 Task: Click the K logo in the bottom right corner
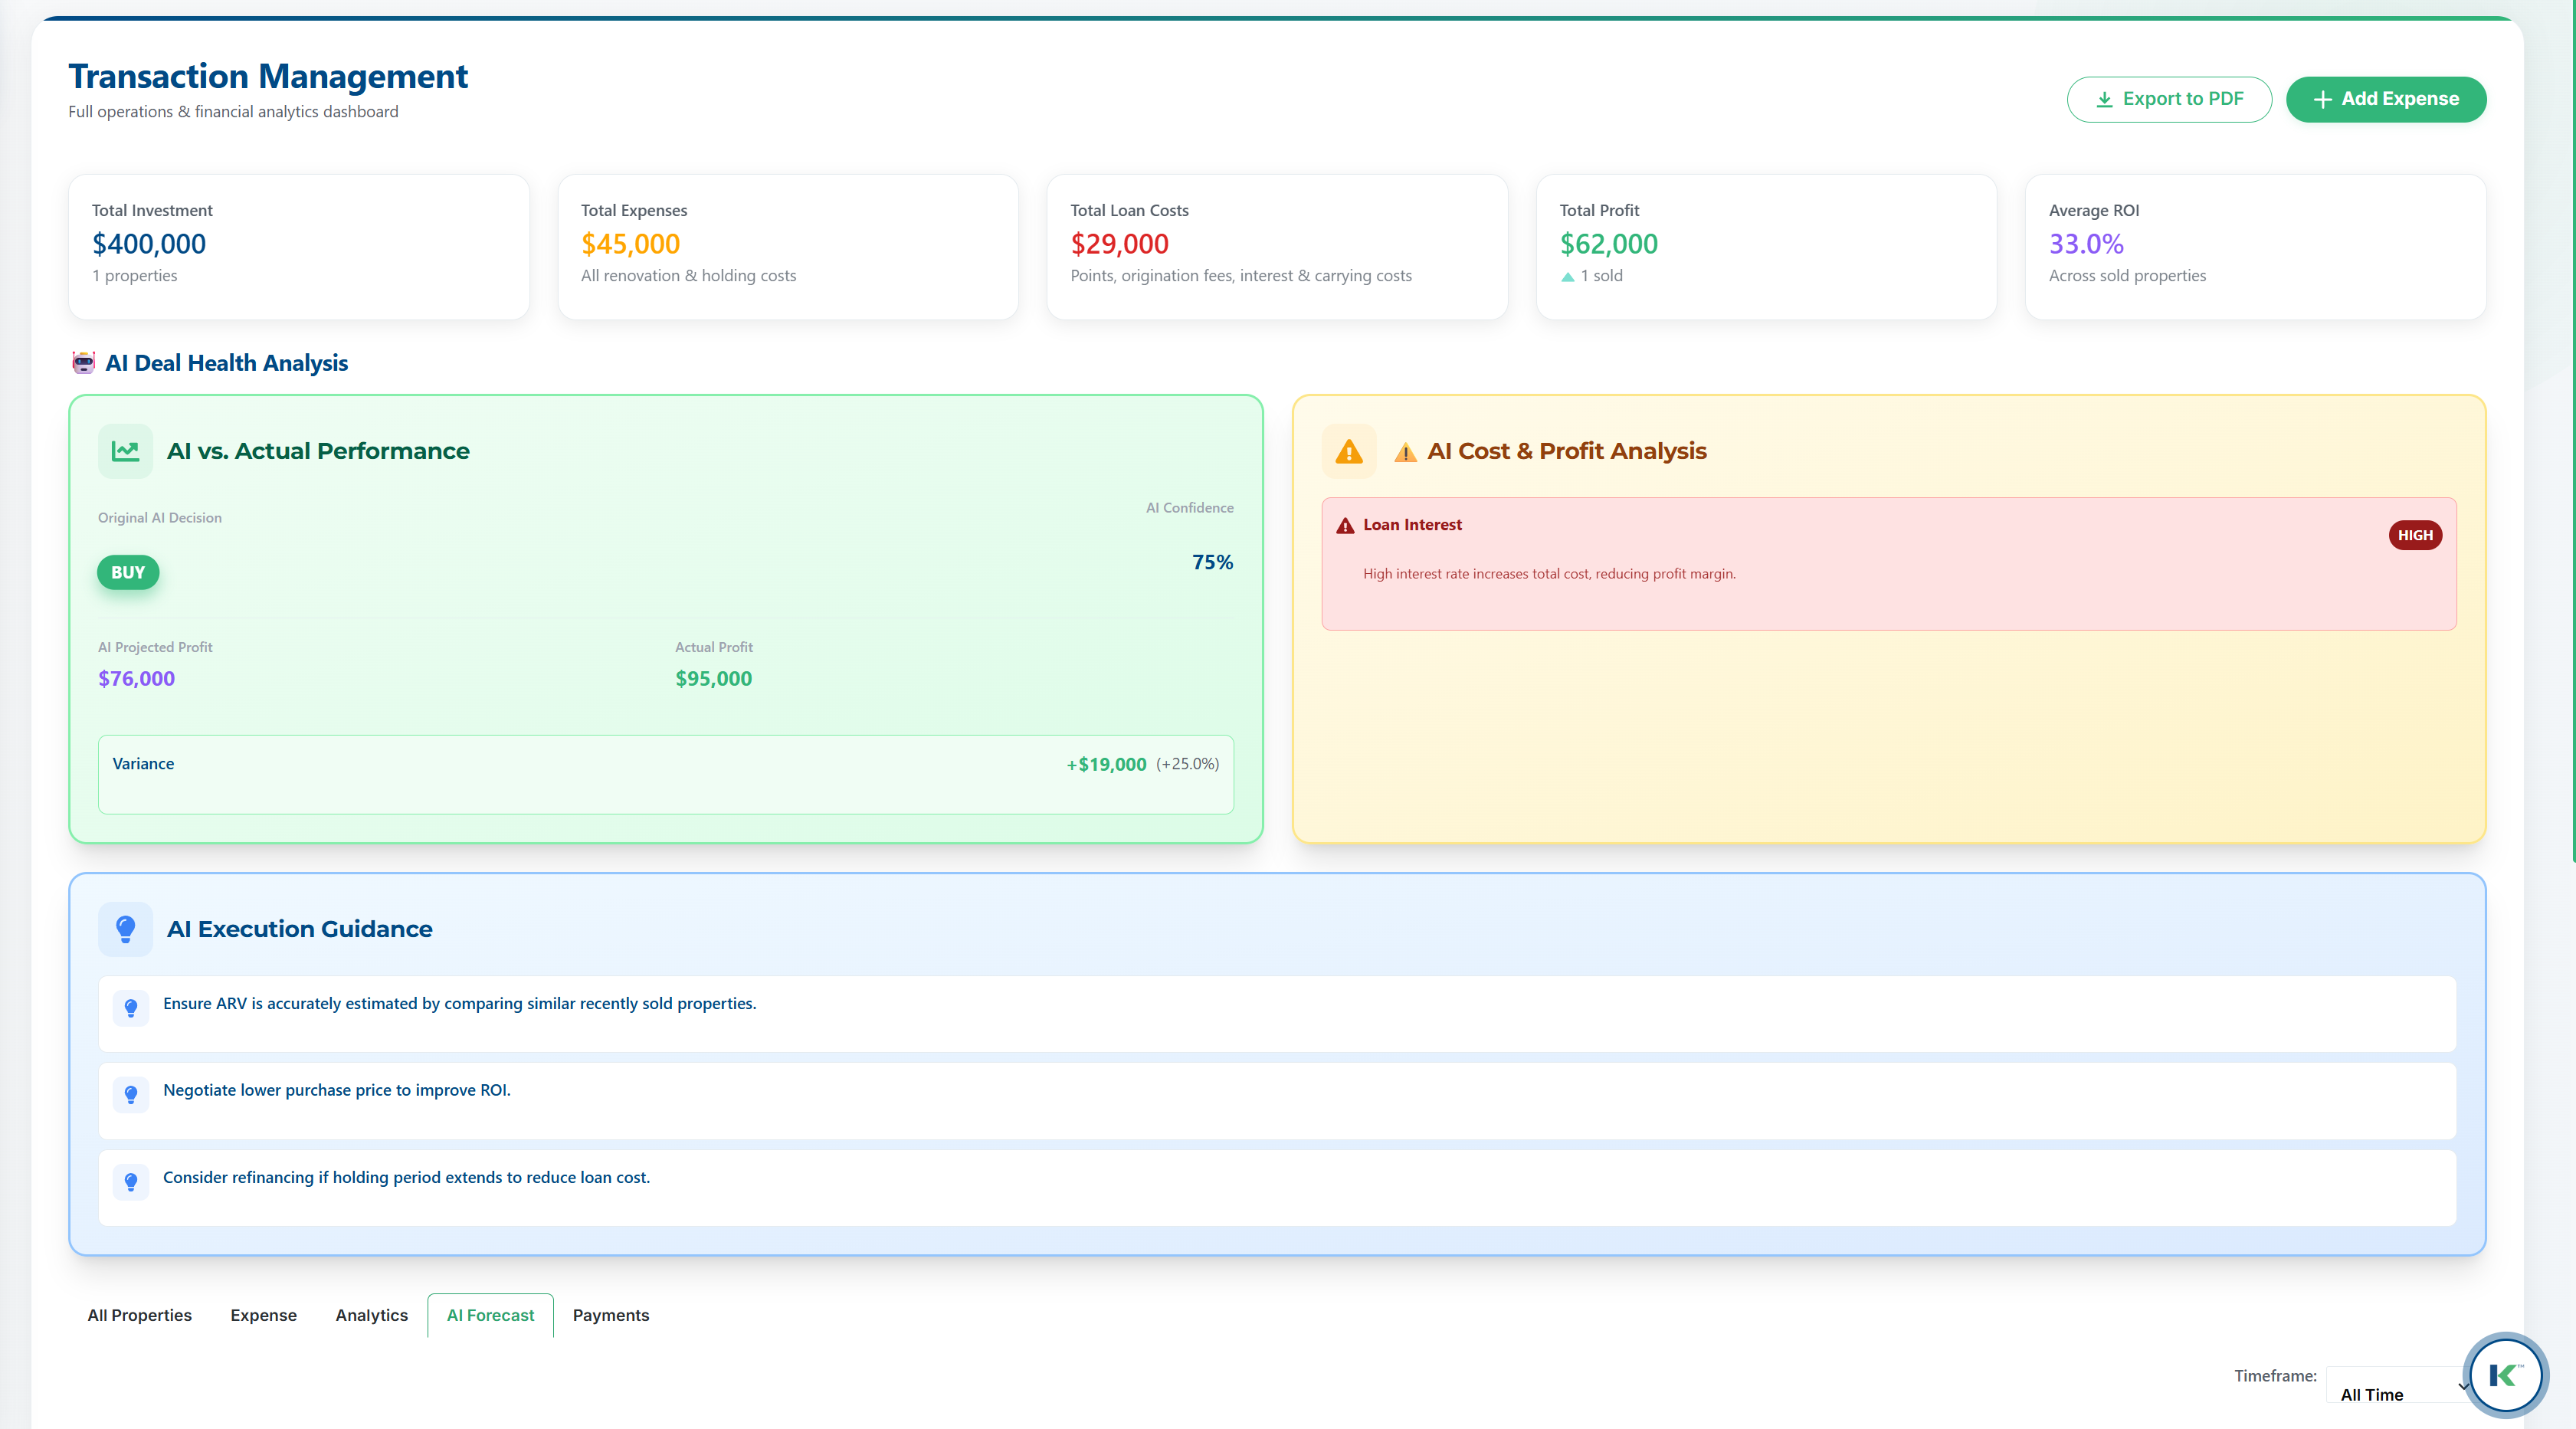(2505, 1375)
